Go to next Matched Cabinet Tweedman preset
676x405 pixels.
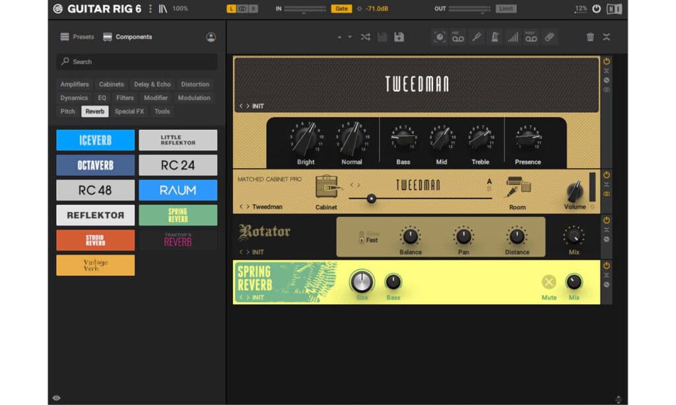pyautogui.click(x=248, y=207)
